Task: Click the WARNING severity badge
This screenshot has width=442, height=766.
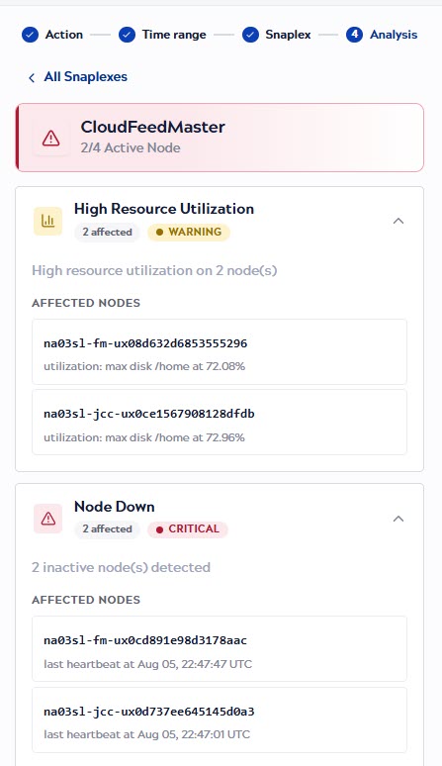Action: (189, 232)
